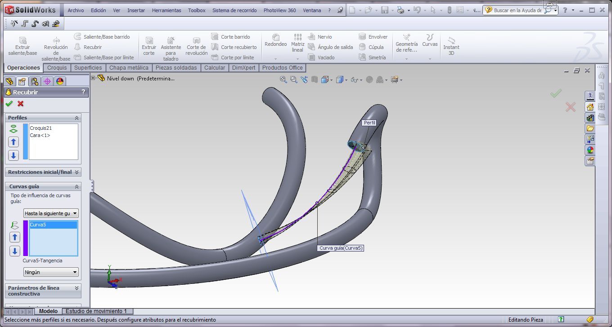Click red cancel X in viewport corner
Viewport: 612px width, 327px height.
click(x=571, y=107)
